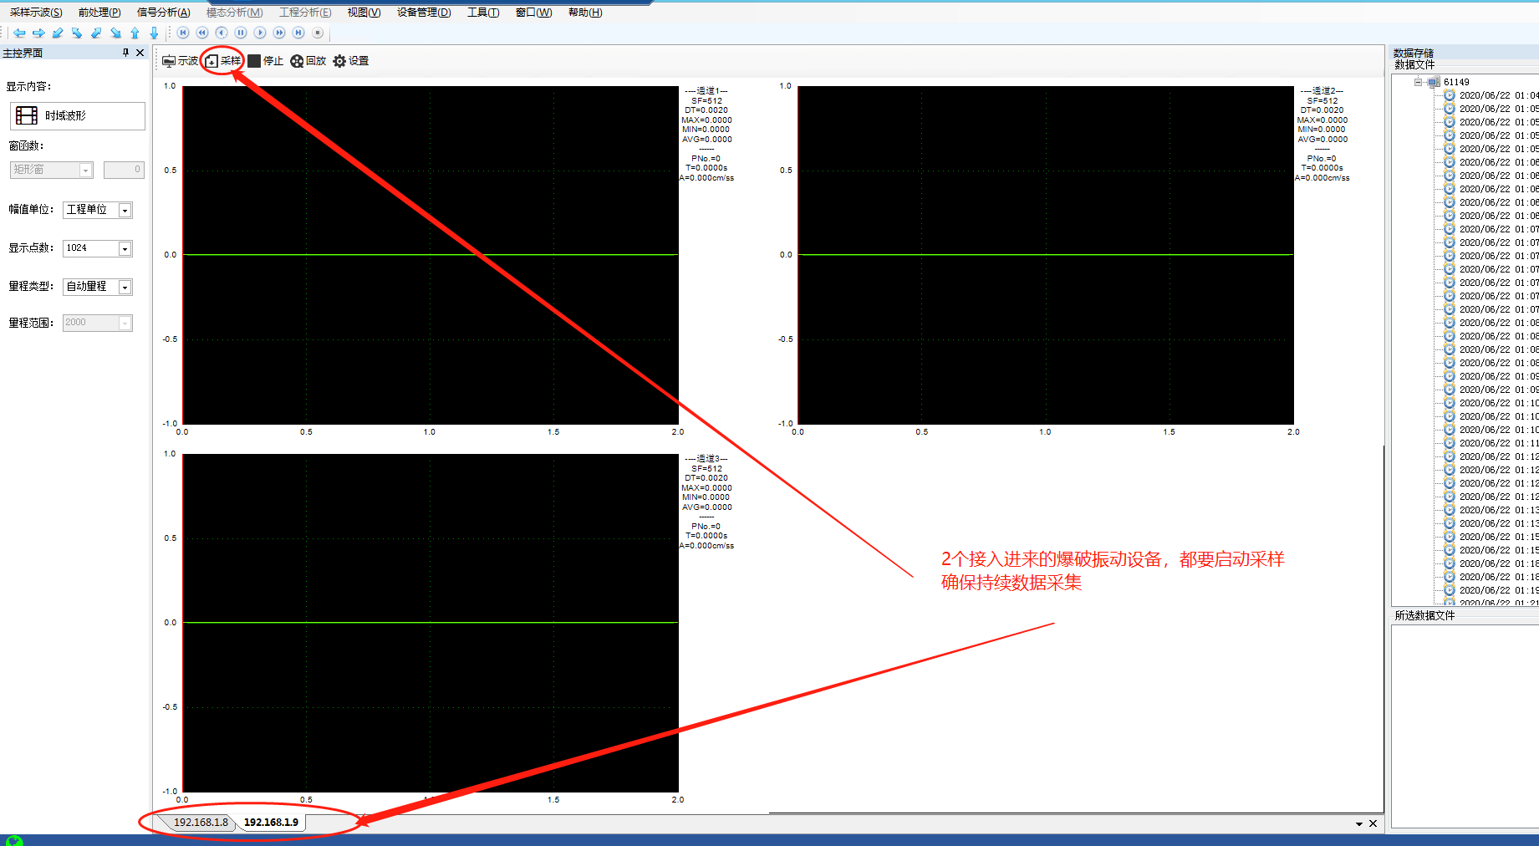Screen dimensions: 1539x846
Task: Open 设置 settings with gear icon
Action: (x=350, y=61)
